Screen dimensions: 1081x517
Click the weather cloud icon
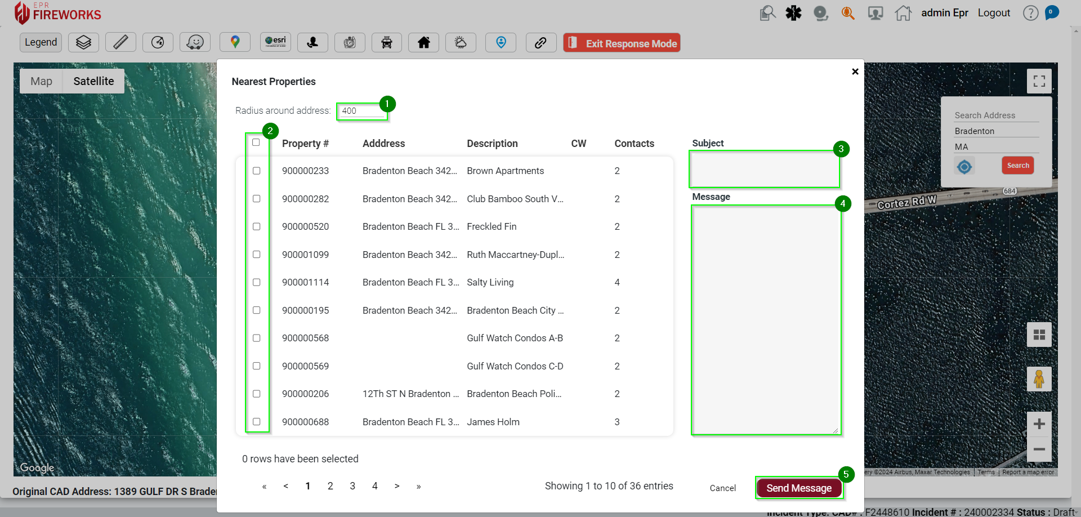pyautogui.click(x=461, y=42)
